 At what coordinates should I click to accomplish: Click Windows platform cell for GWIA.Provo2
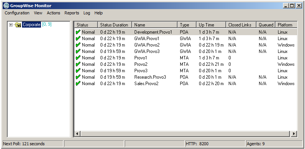coord(286,45)
